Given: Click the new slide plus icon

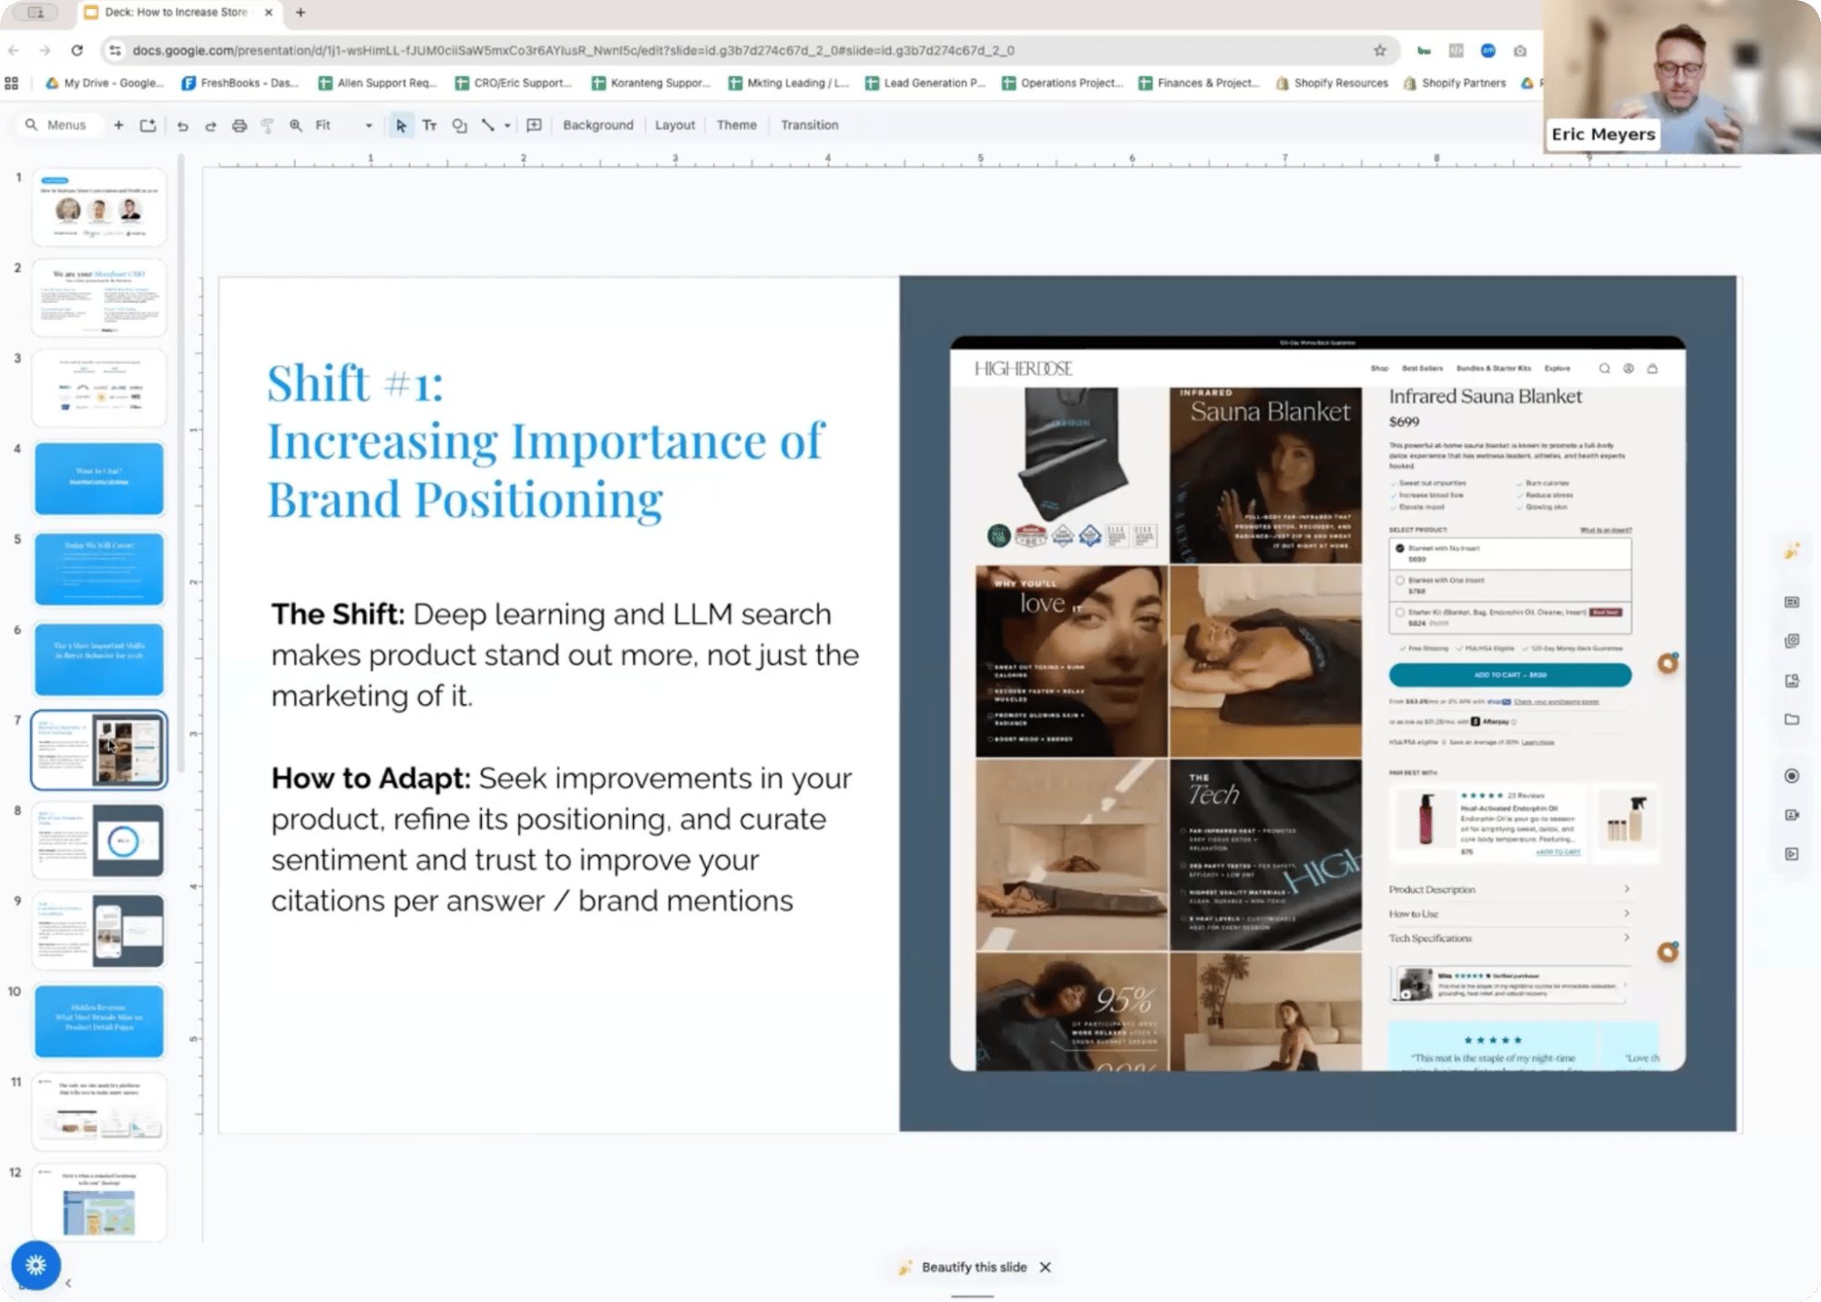Looking at the screenshot, I should coord(118,126).
